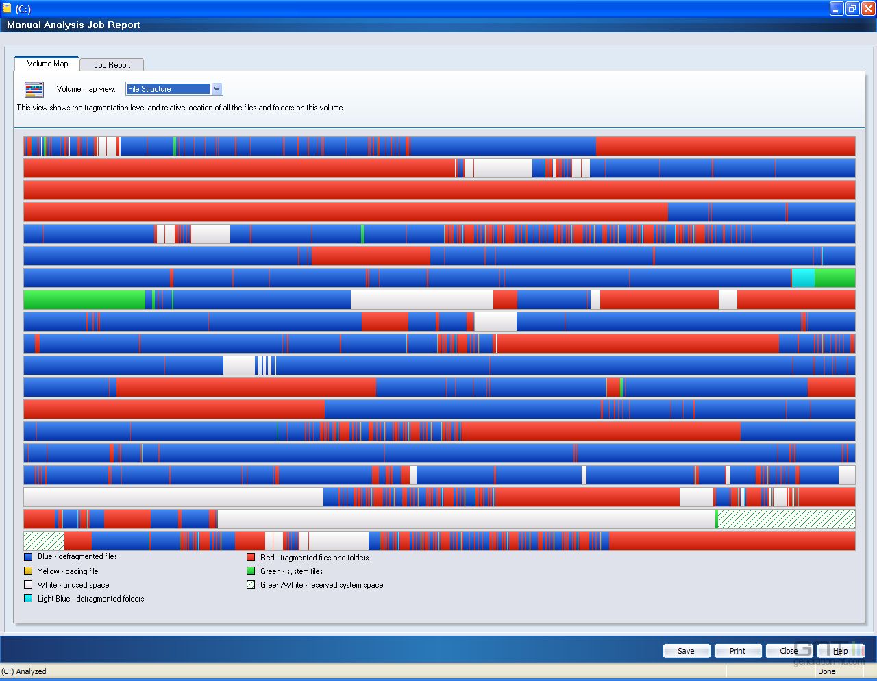Close the window using title bar X

pyautogui.click(x=867, y=8)
